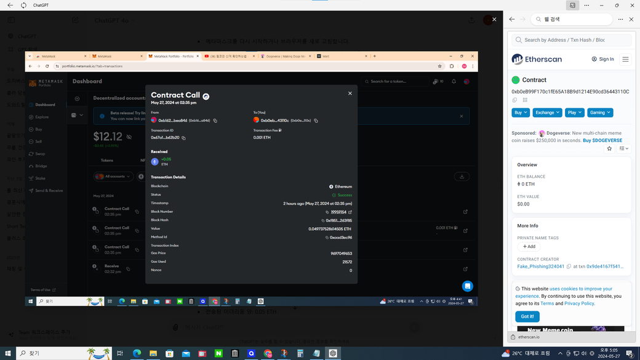Open the Gaming dropdown menu
This screenshot has height=360, width=640.
click(x=599, y=113)
